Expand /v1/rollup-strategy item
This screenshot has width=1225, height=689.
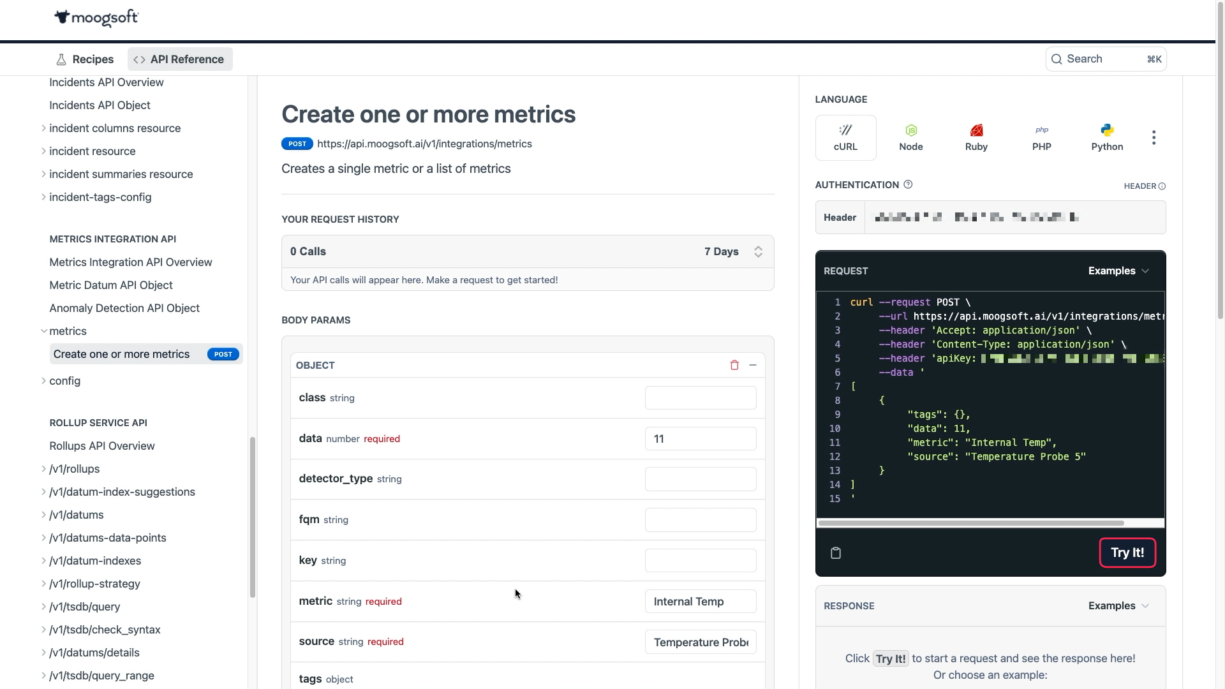pyautogui.click(x=43, y=584)
